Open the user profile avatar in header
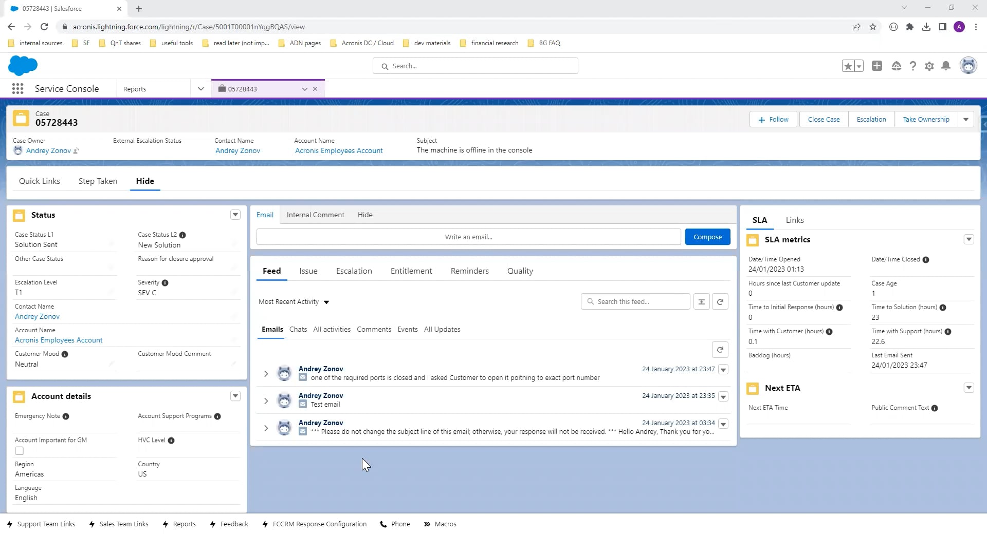Screen dimensions: 987x534 pyautogui.click(x=968, y=66)
